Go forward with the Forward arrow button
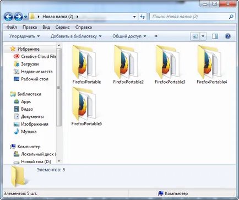This screenshot has width=239, height=200. [x=18, y=17]
